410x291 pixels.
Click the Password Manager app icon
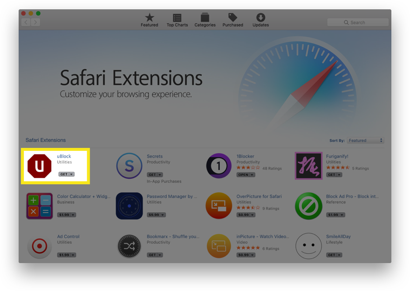click(129, 206)
